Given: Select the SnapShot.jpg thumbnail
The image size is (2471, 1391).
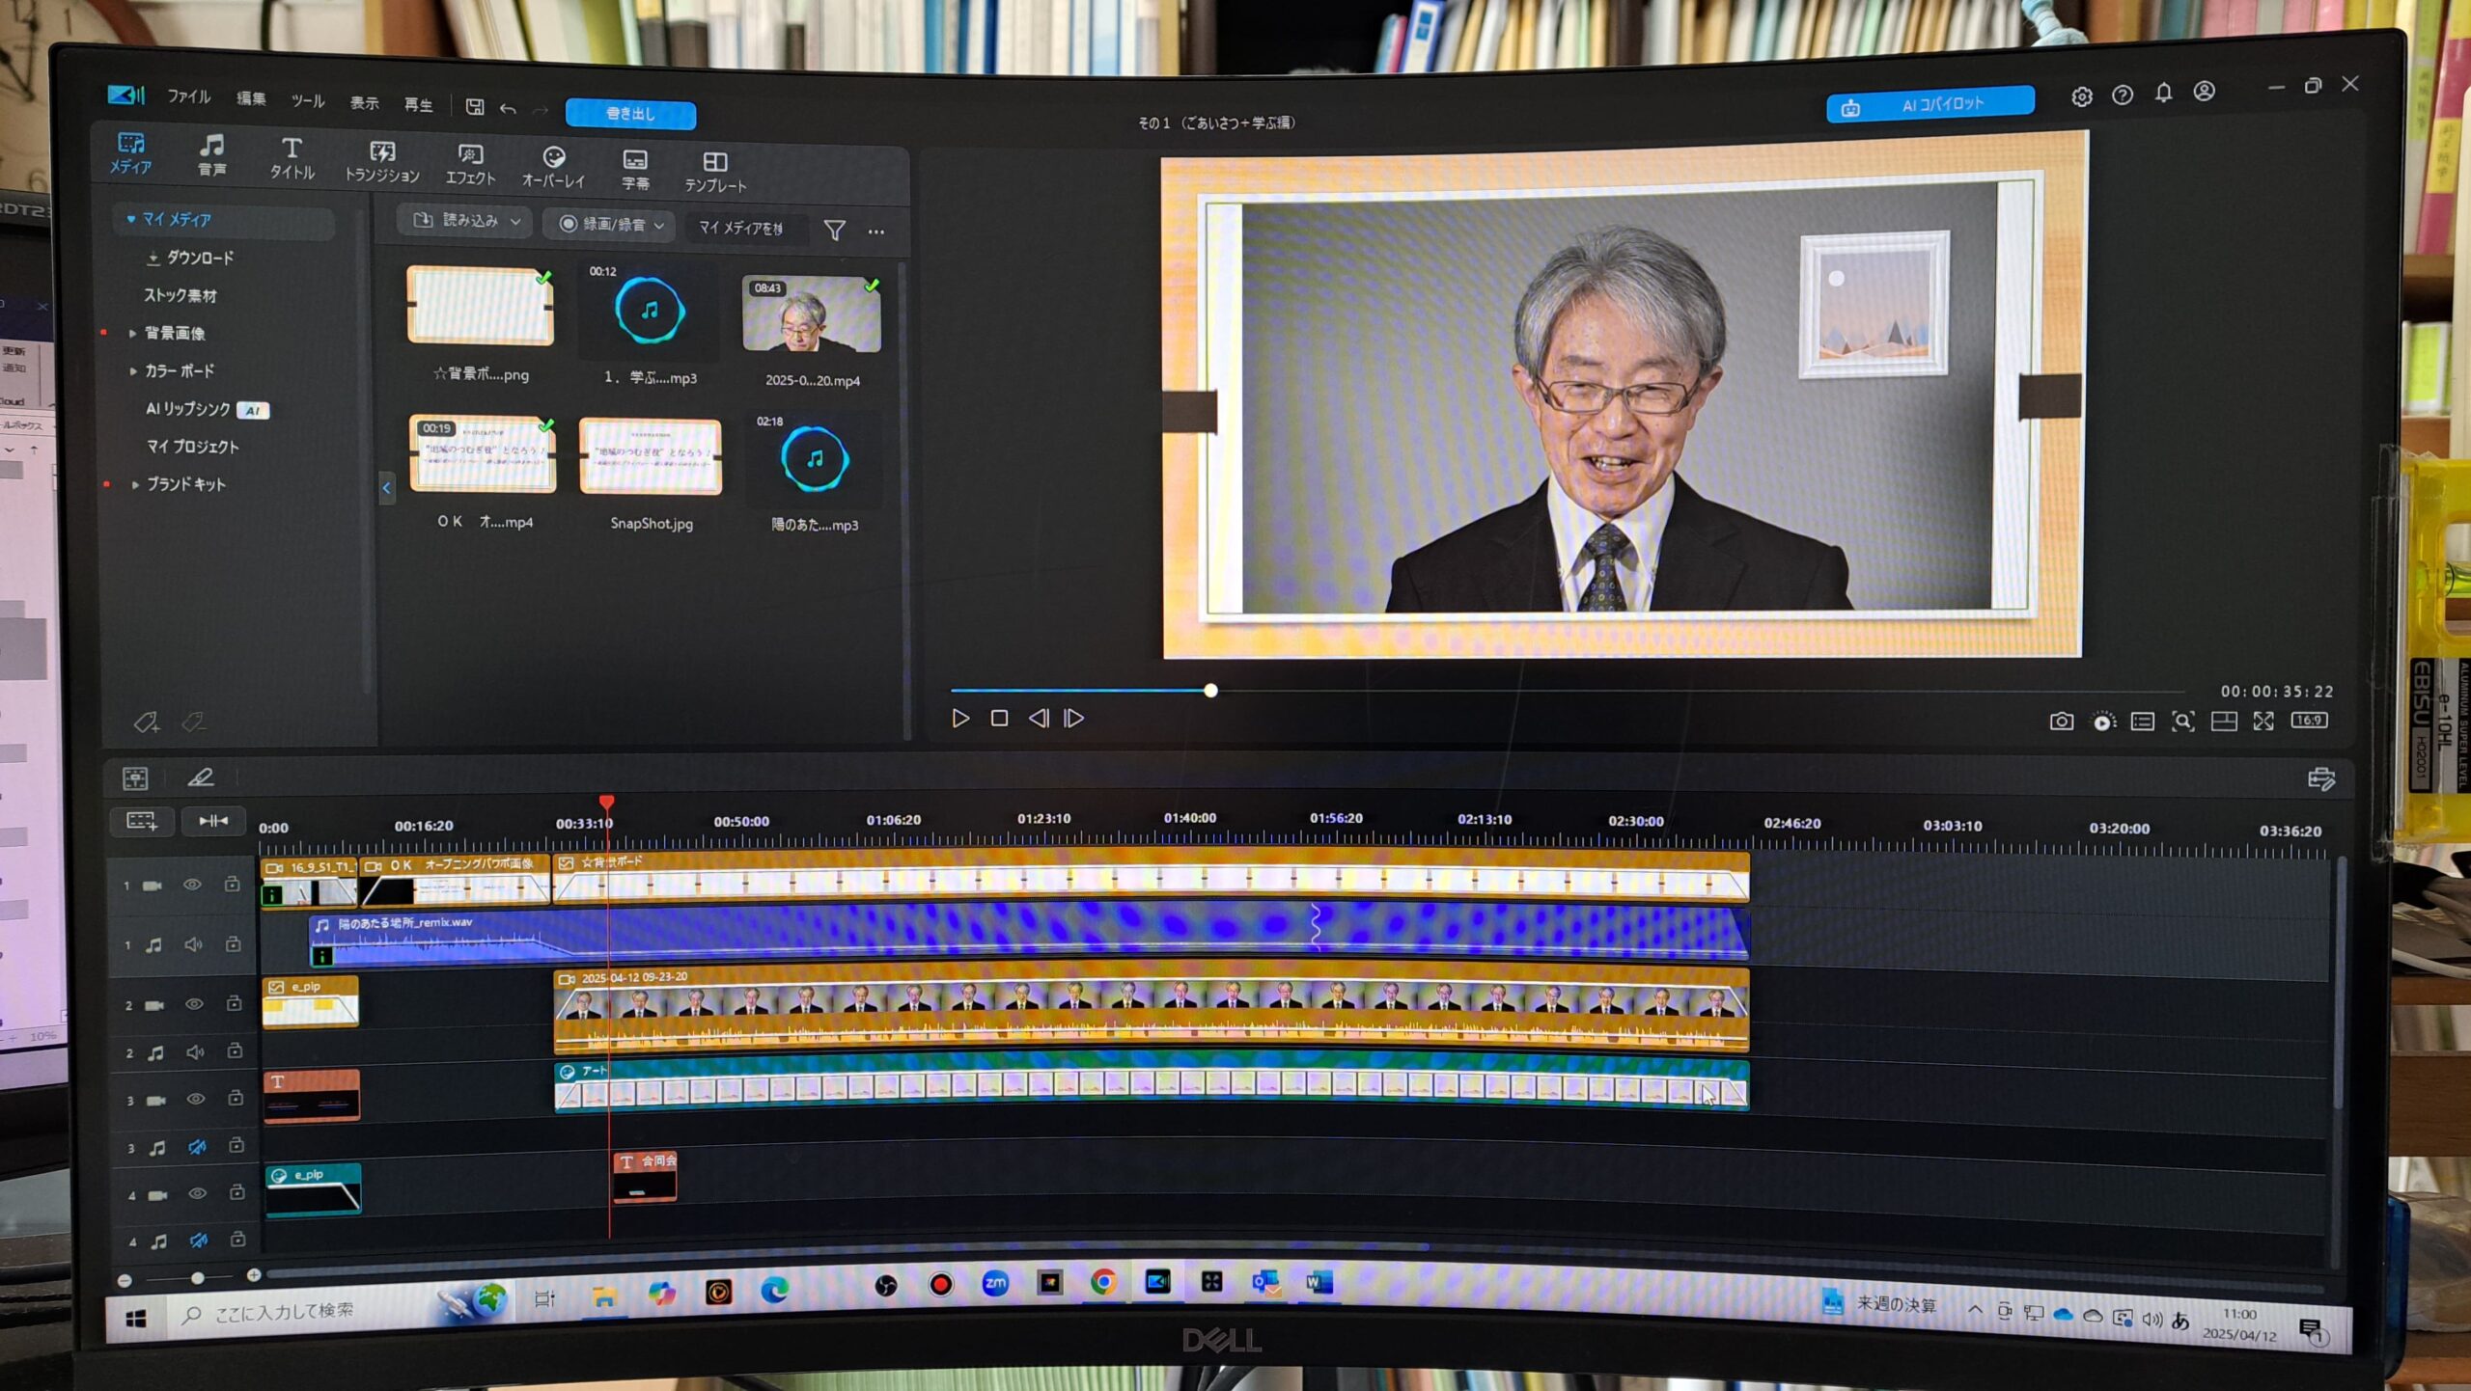Looking at the screenshot, I should click(x=651, y=457).
